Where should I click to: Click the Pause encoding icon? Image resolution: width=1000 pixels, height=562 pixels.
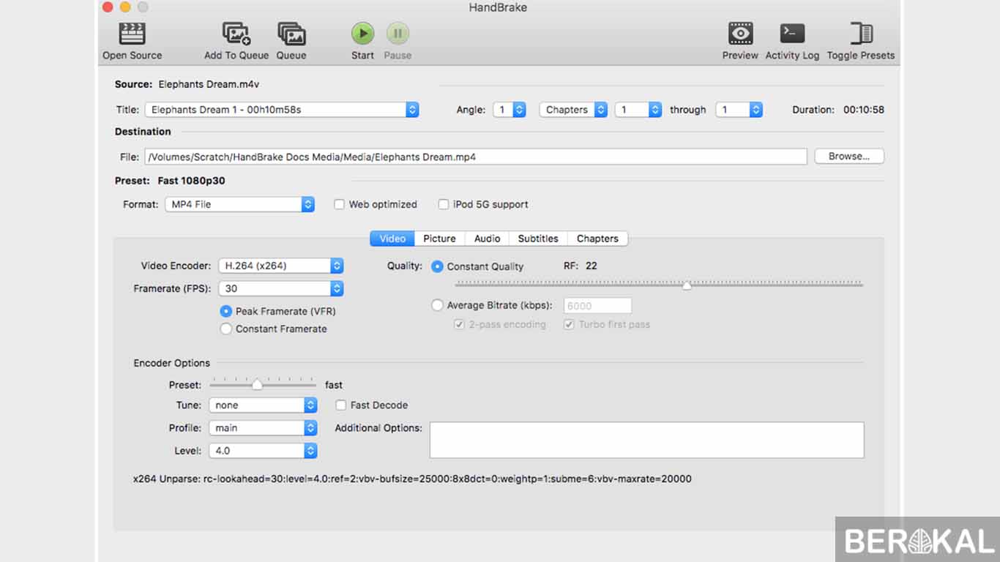(x=398, y=33)
